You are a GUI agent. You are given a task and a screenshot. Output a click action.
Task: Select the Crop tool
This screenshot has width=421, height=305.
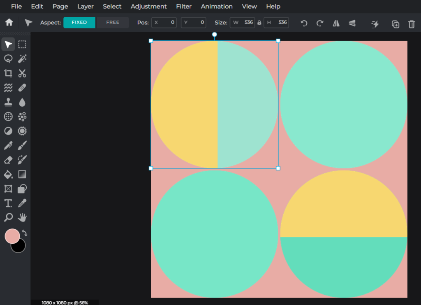click(x=8, y=73)
